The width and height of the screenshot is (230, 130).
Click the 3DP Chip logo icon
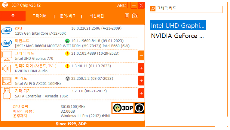coord(5,5)
